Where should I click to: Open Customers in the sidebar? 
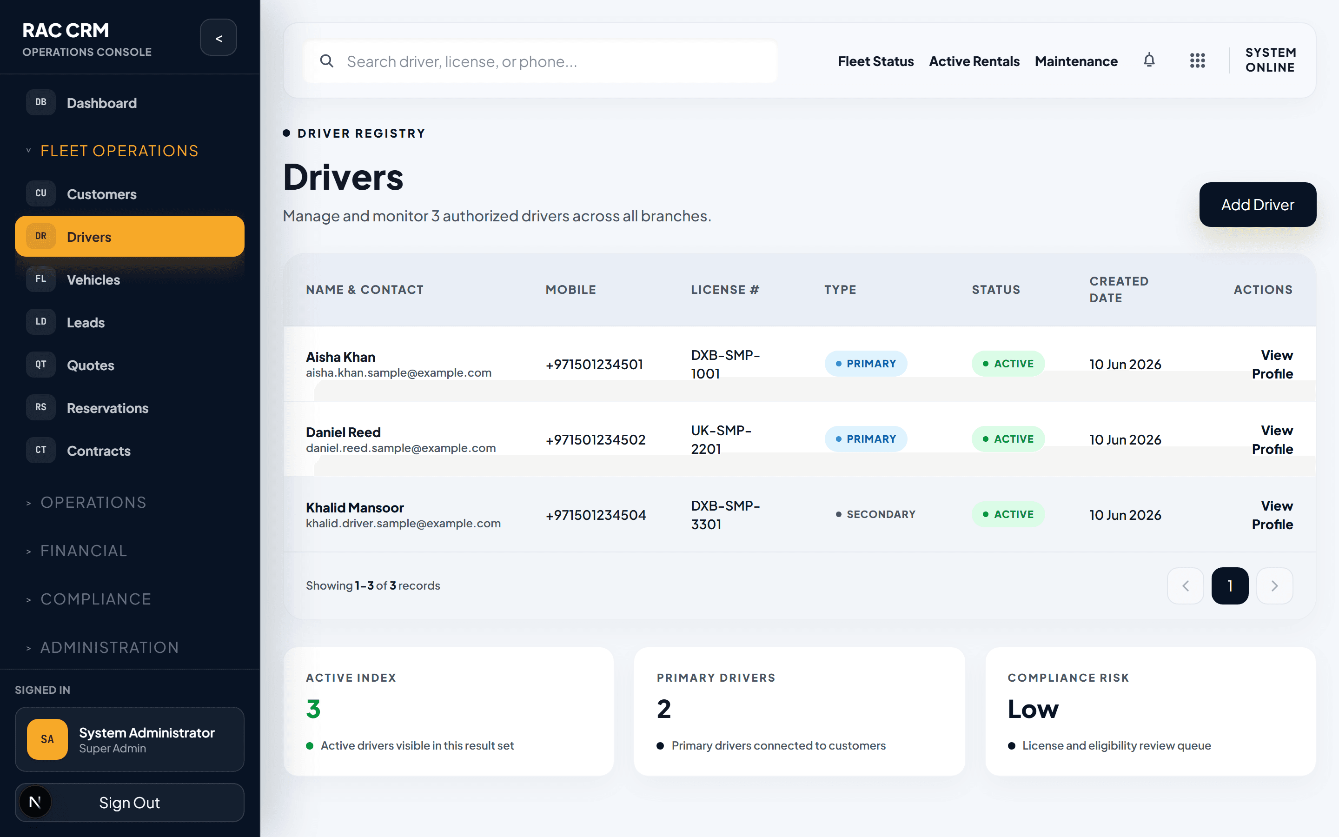pyautogui.click(x=129, y=194)
